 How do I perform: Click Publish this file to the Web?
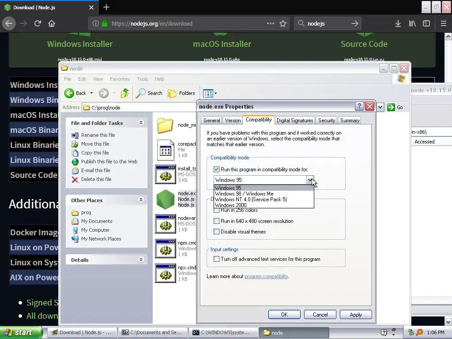[109, 162]
